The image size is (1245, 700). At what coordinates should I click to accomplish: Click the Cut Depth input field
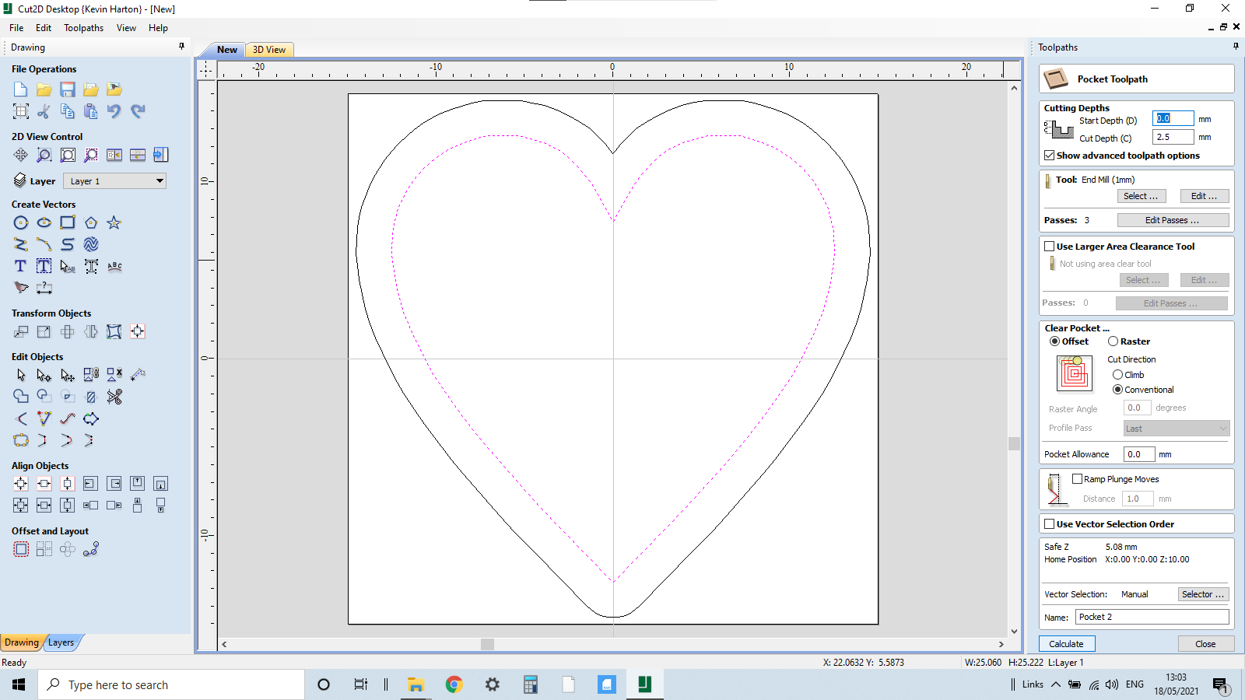pos(1173,137)
